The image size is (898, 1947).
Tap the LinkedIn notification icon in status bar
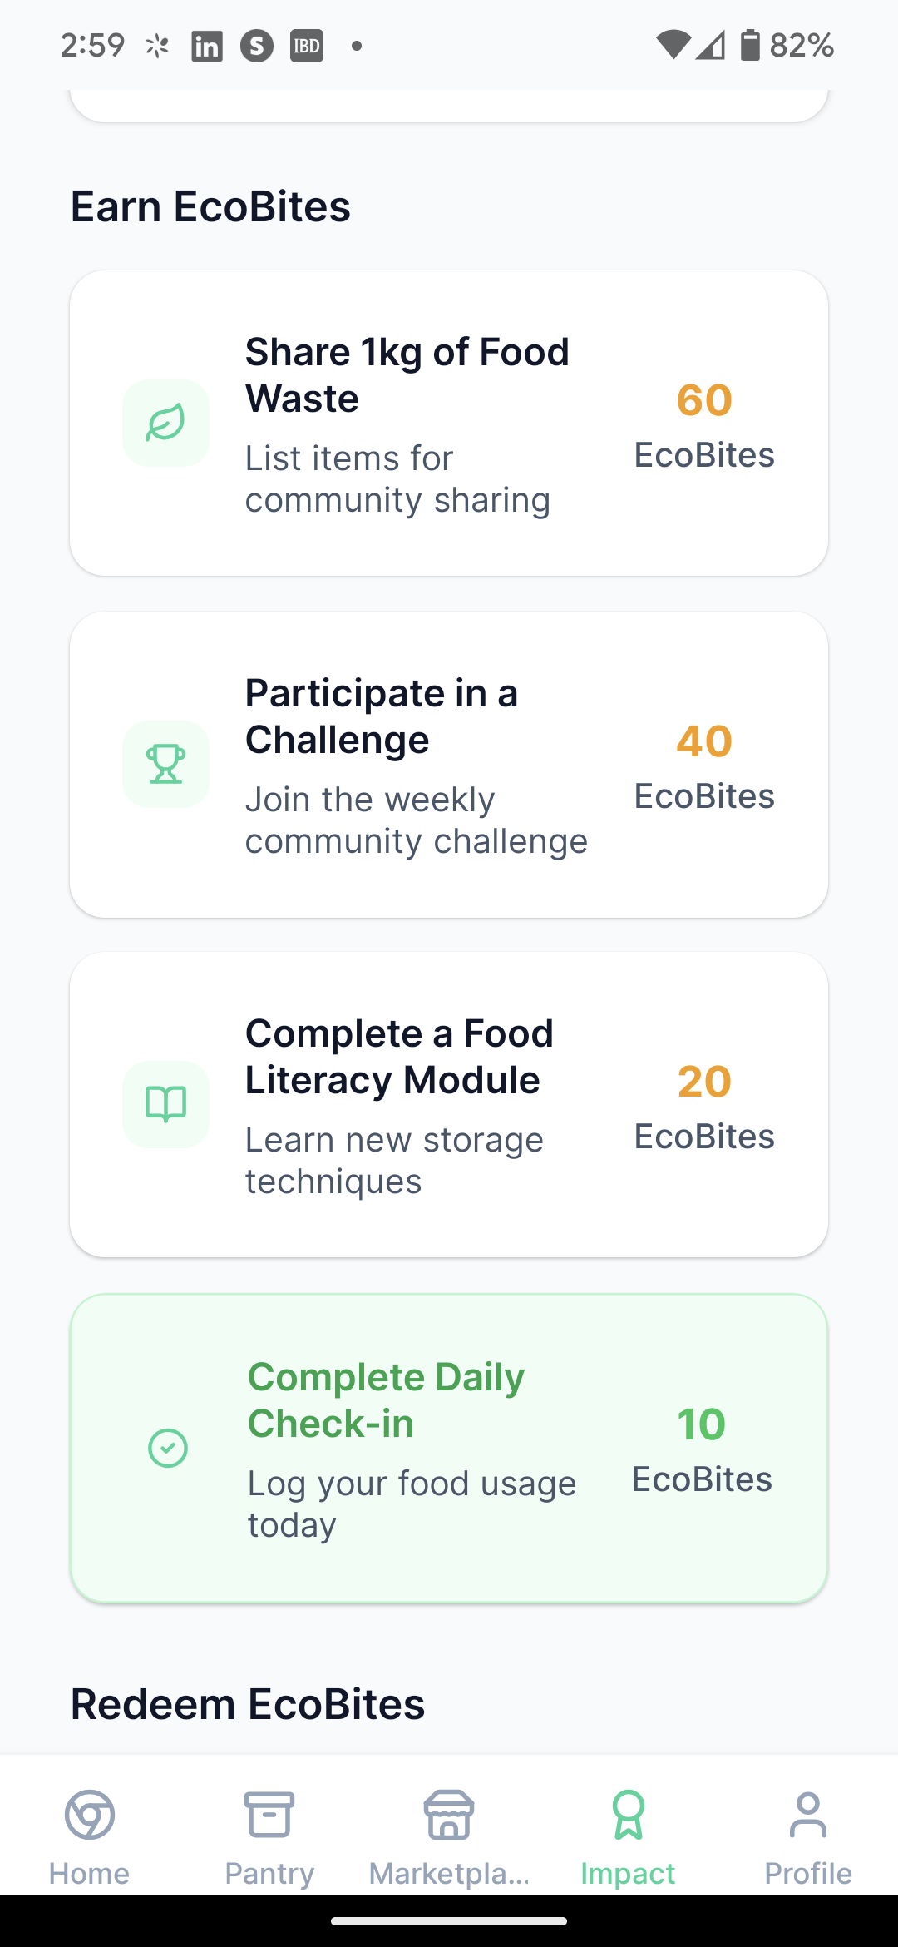click(206, 46)
